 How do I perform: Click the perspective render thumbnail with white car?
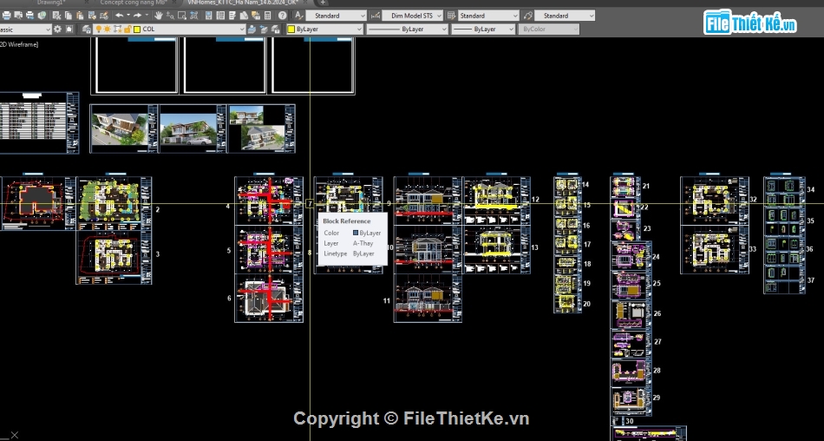(x=193, y=129)
